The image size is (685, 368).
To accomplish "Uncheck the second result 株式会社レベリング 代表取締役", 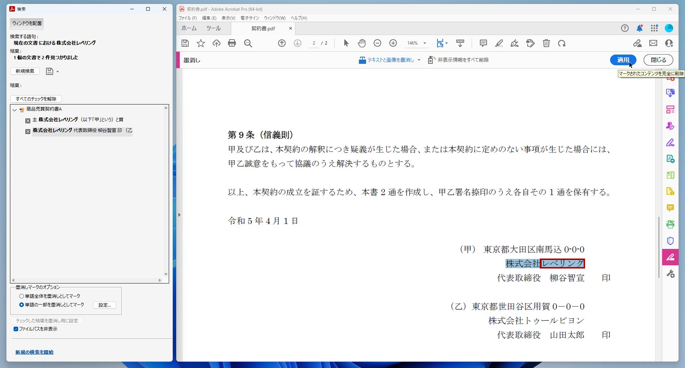I will click(28, 132).
